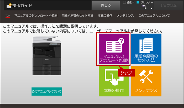Click the 閉じる button

pyautogui.click(x=106, y=5)
